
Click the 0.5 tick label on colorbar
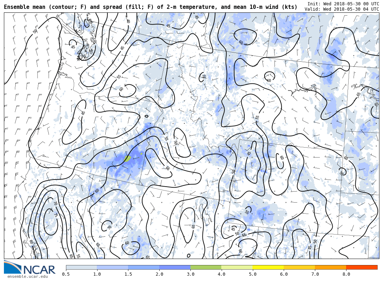tap(66, 274)
